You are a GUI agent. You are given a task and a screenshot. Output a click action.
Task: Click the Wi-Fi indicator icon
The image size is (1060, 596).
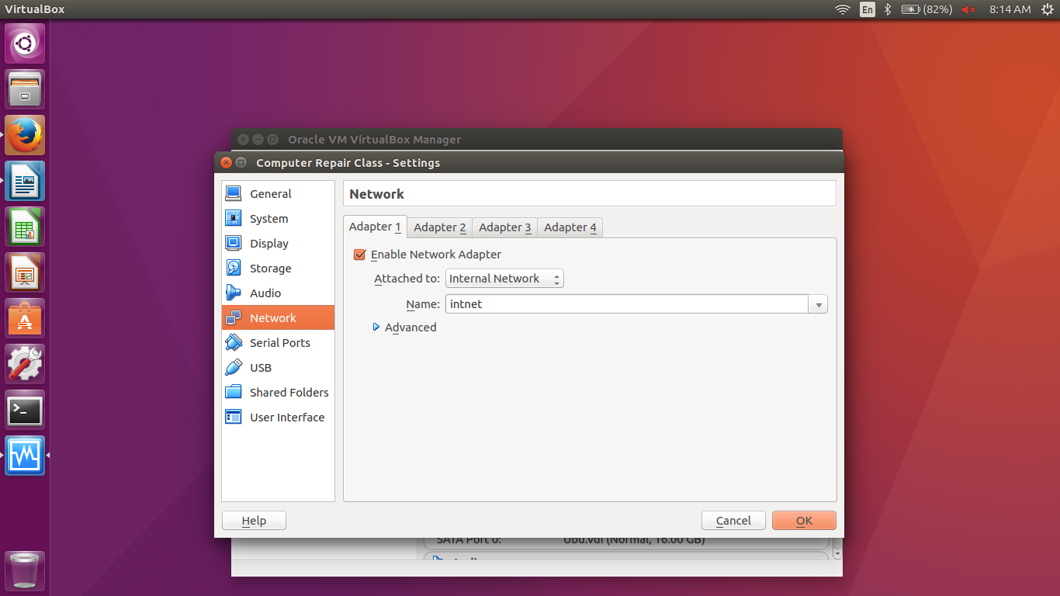pos(843,9)
